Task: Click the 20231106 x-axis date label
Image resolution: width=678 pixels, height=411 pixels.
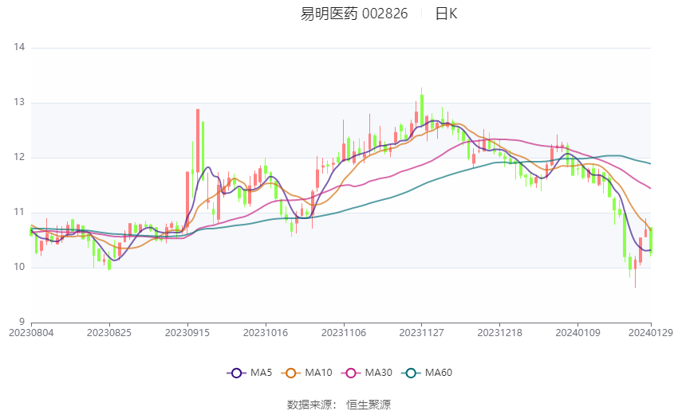Action: coord(344,333)
